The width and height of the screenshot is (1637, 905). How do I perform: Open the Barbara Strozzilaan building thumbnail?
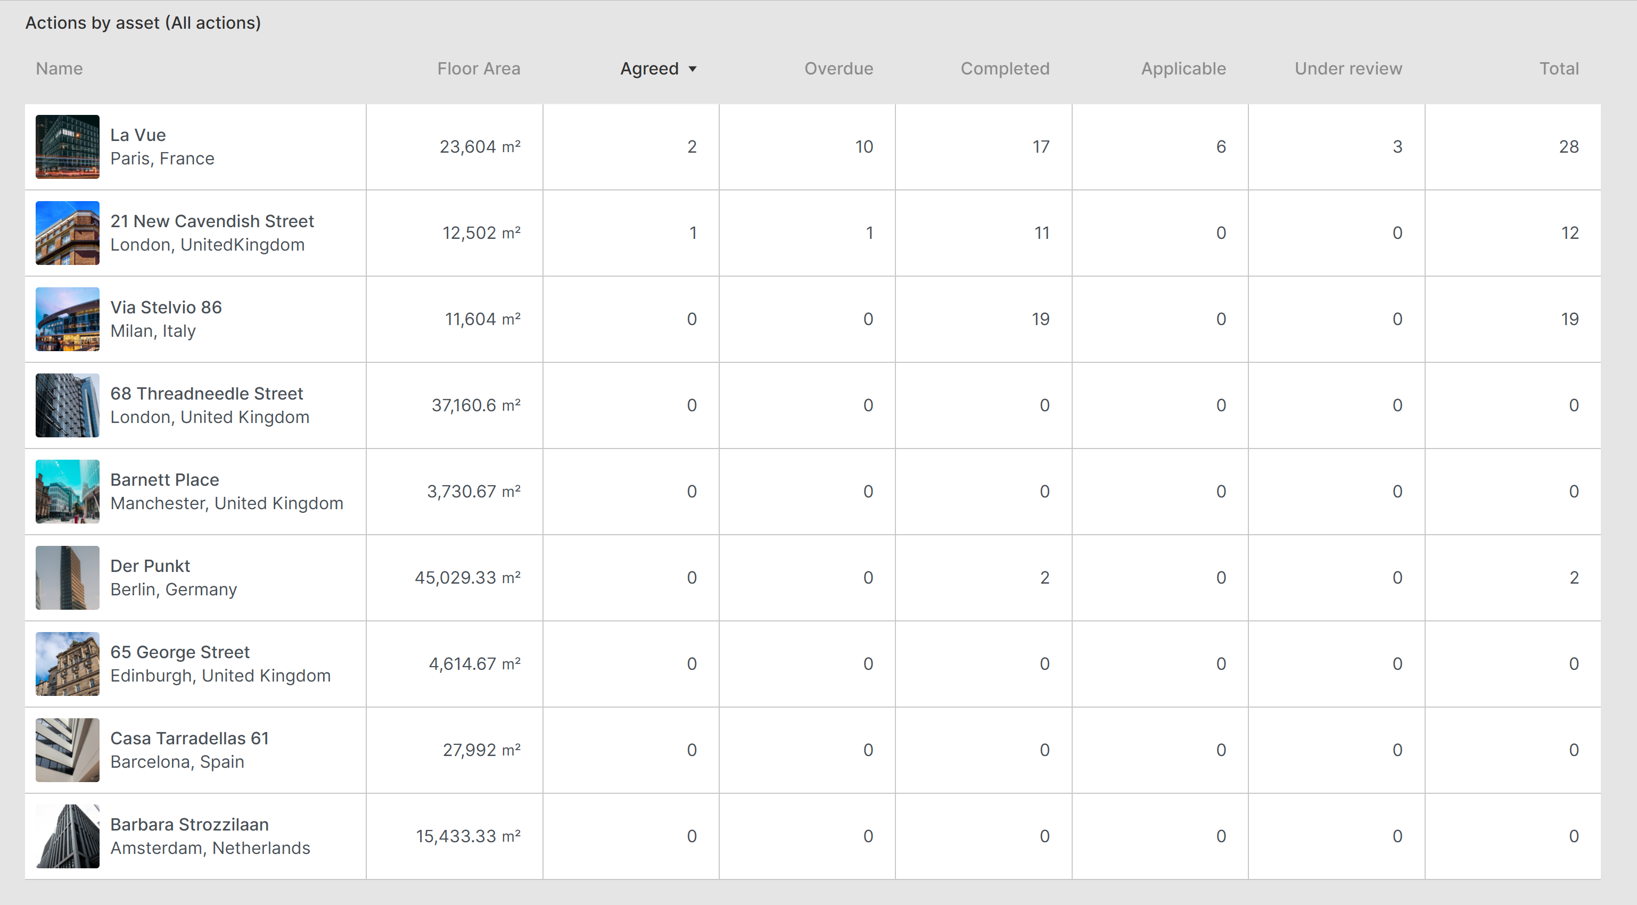[68, 836]
